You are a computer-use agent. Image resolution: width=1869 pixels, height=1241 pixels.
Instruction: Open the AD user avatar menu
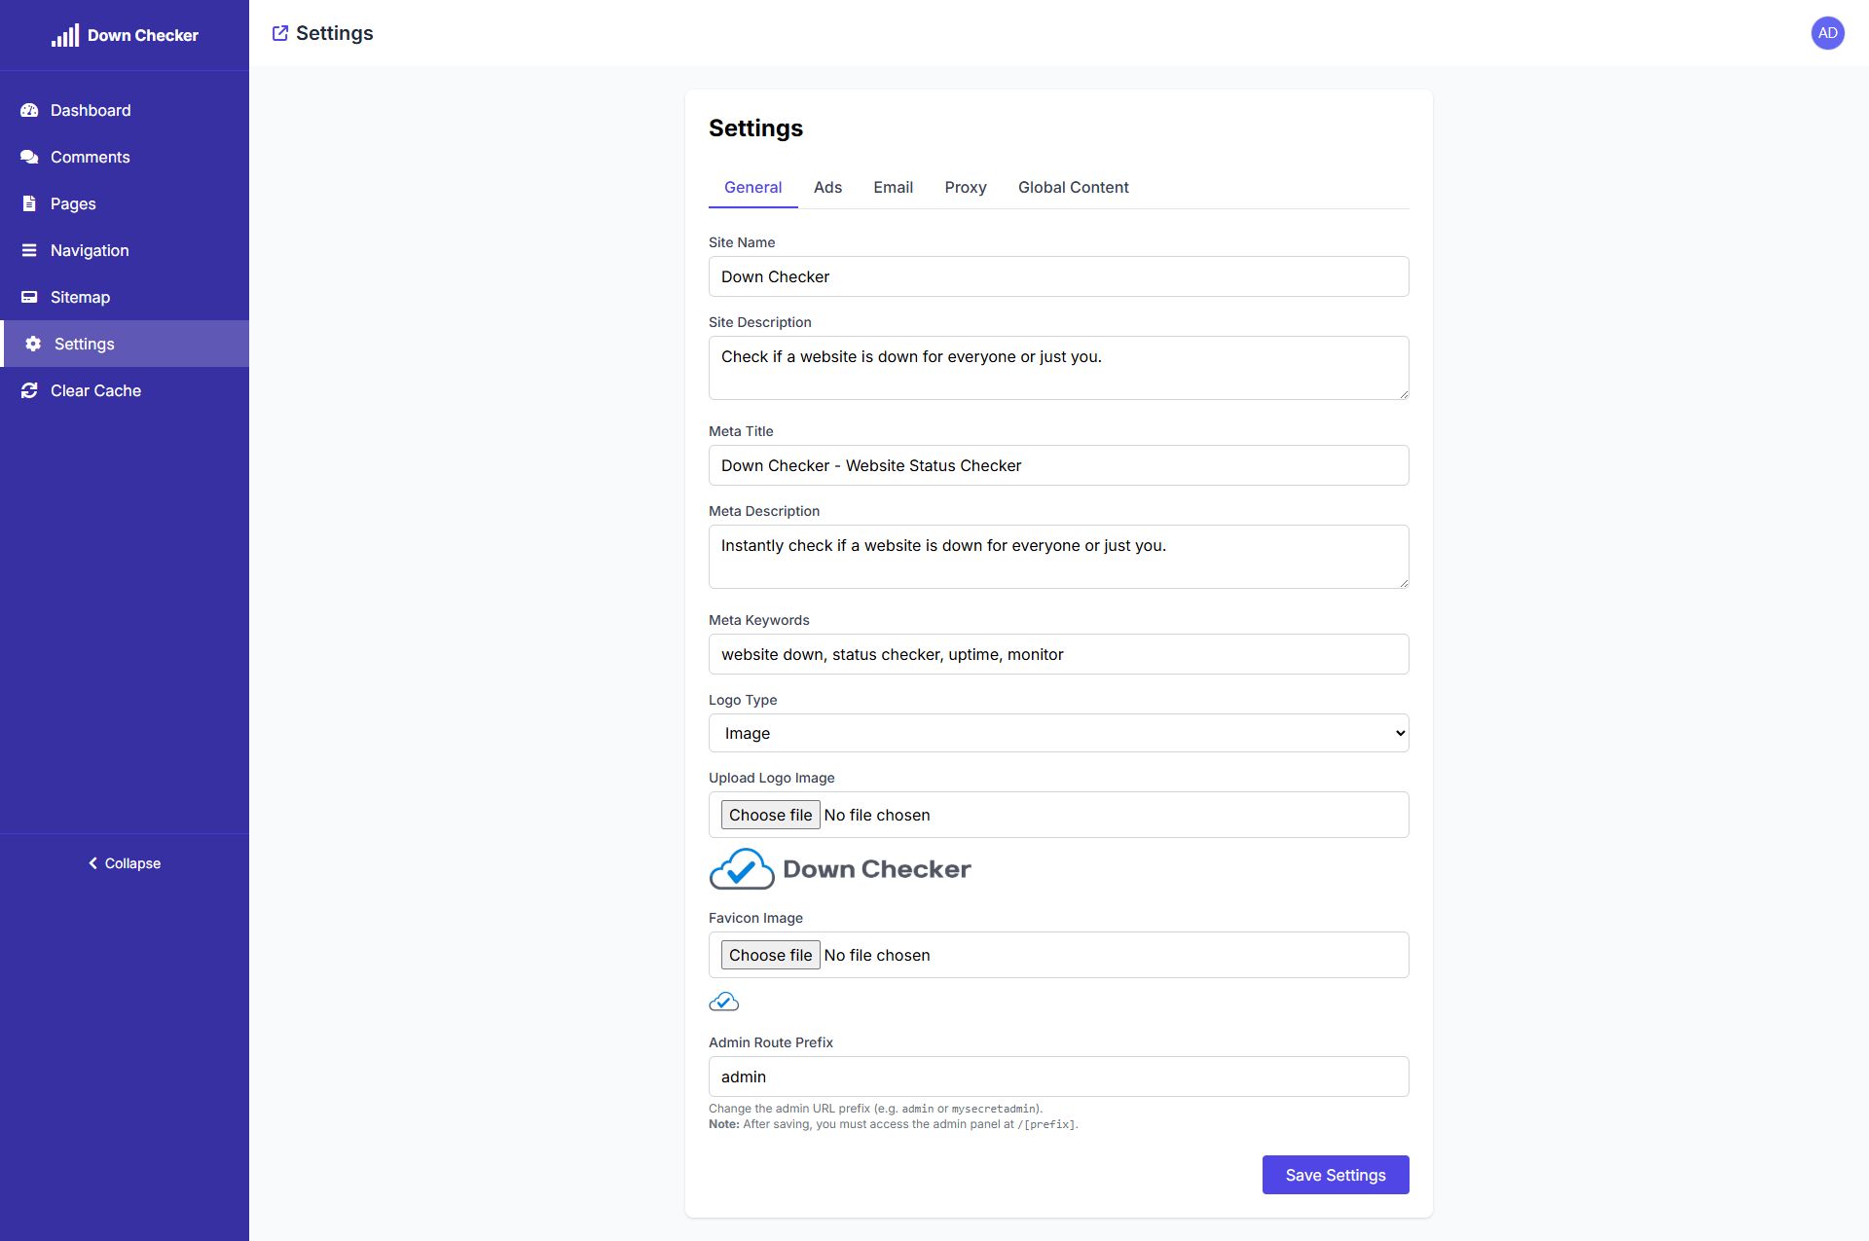(1827, 33)
